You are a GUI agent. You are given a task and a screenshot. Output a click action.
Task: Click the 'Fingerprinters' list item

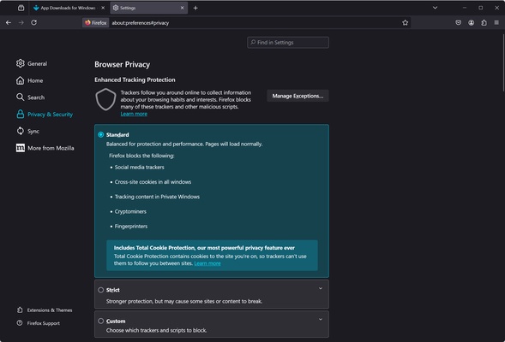pos(131,227)
